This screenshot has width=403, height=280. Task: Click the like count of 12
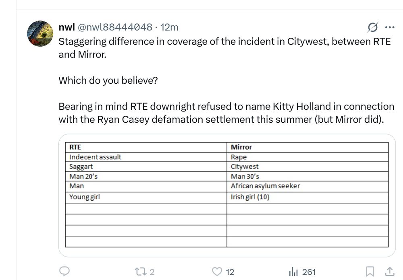[230, 272]
